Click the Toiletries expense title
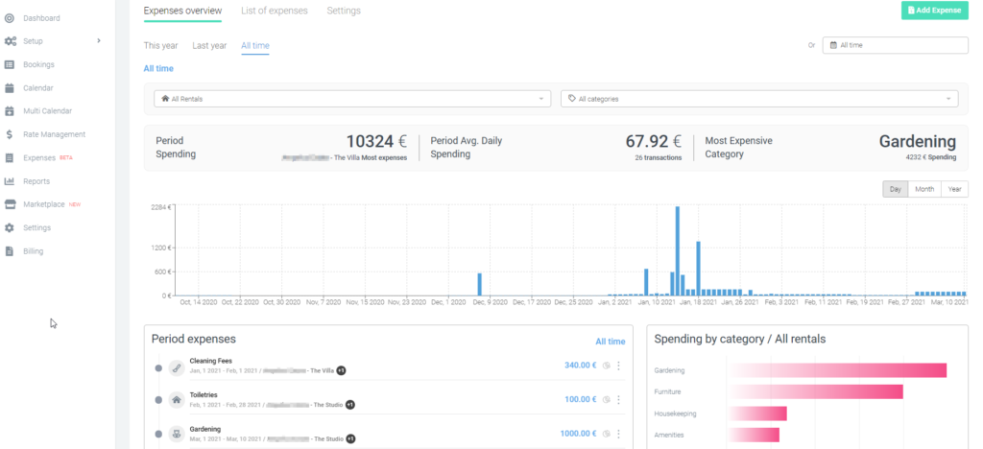The image size is (983, 449). [x=204, y=395]
